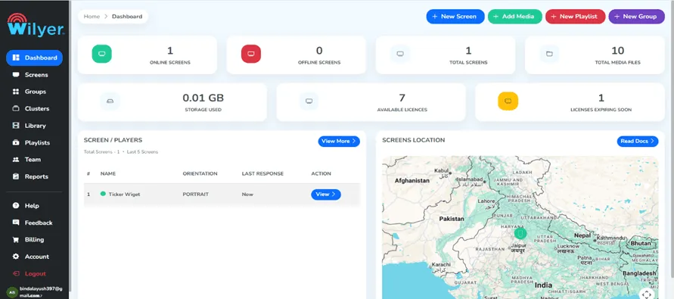
Task: Click the Billing sidebar label
Action: 34,240
